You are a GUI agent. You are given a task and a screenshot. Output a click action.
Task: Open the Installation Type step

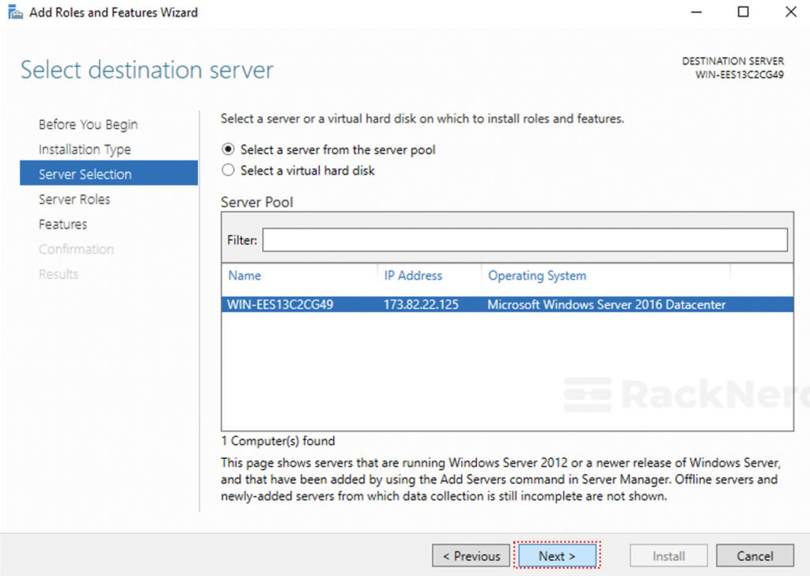coord(85,149)
